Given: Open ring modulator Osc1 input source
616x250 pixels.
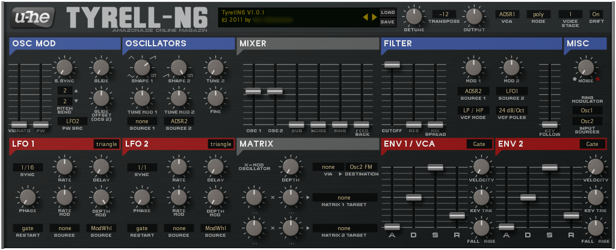Looking at the screenshot, I should (587, 111).
